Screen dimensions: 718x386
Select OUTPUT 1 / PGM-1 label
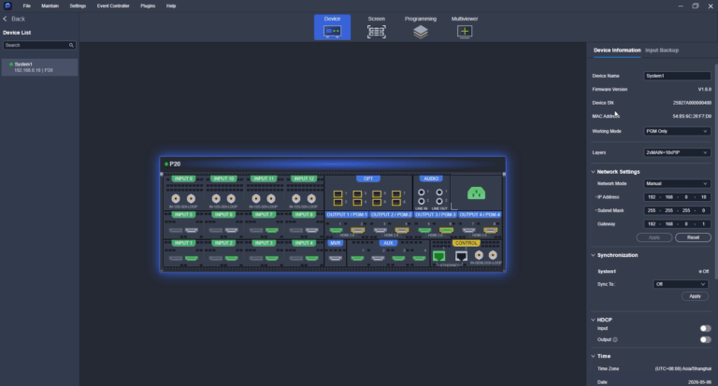(347, 214)
